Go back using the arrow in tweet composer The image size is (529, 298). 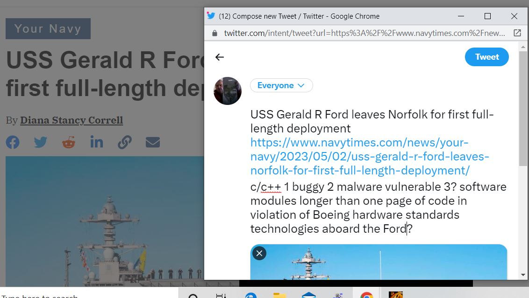(220, 57)
